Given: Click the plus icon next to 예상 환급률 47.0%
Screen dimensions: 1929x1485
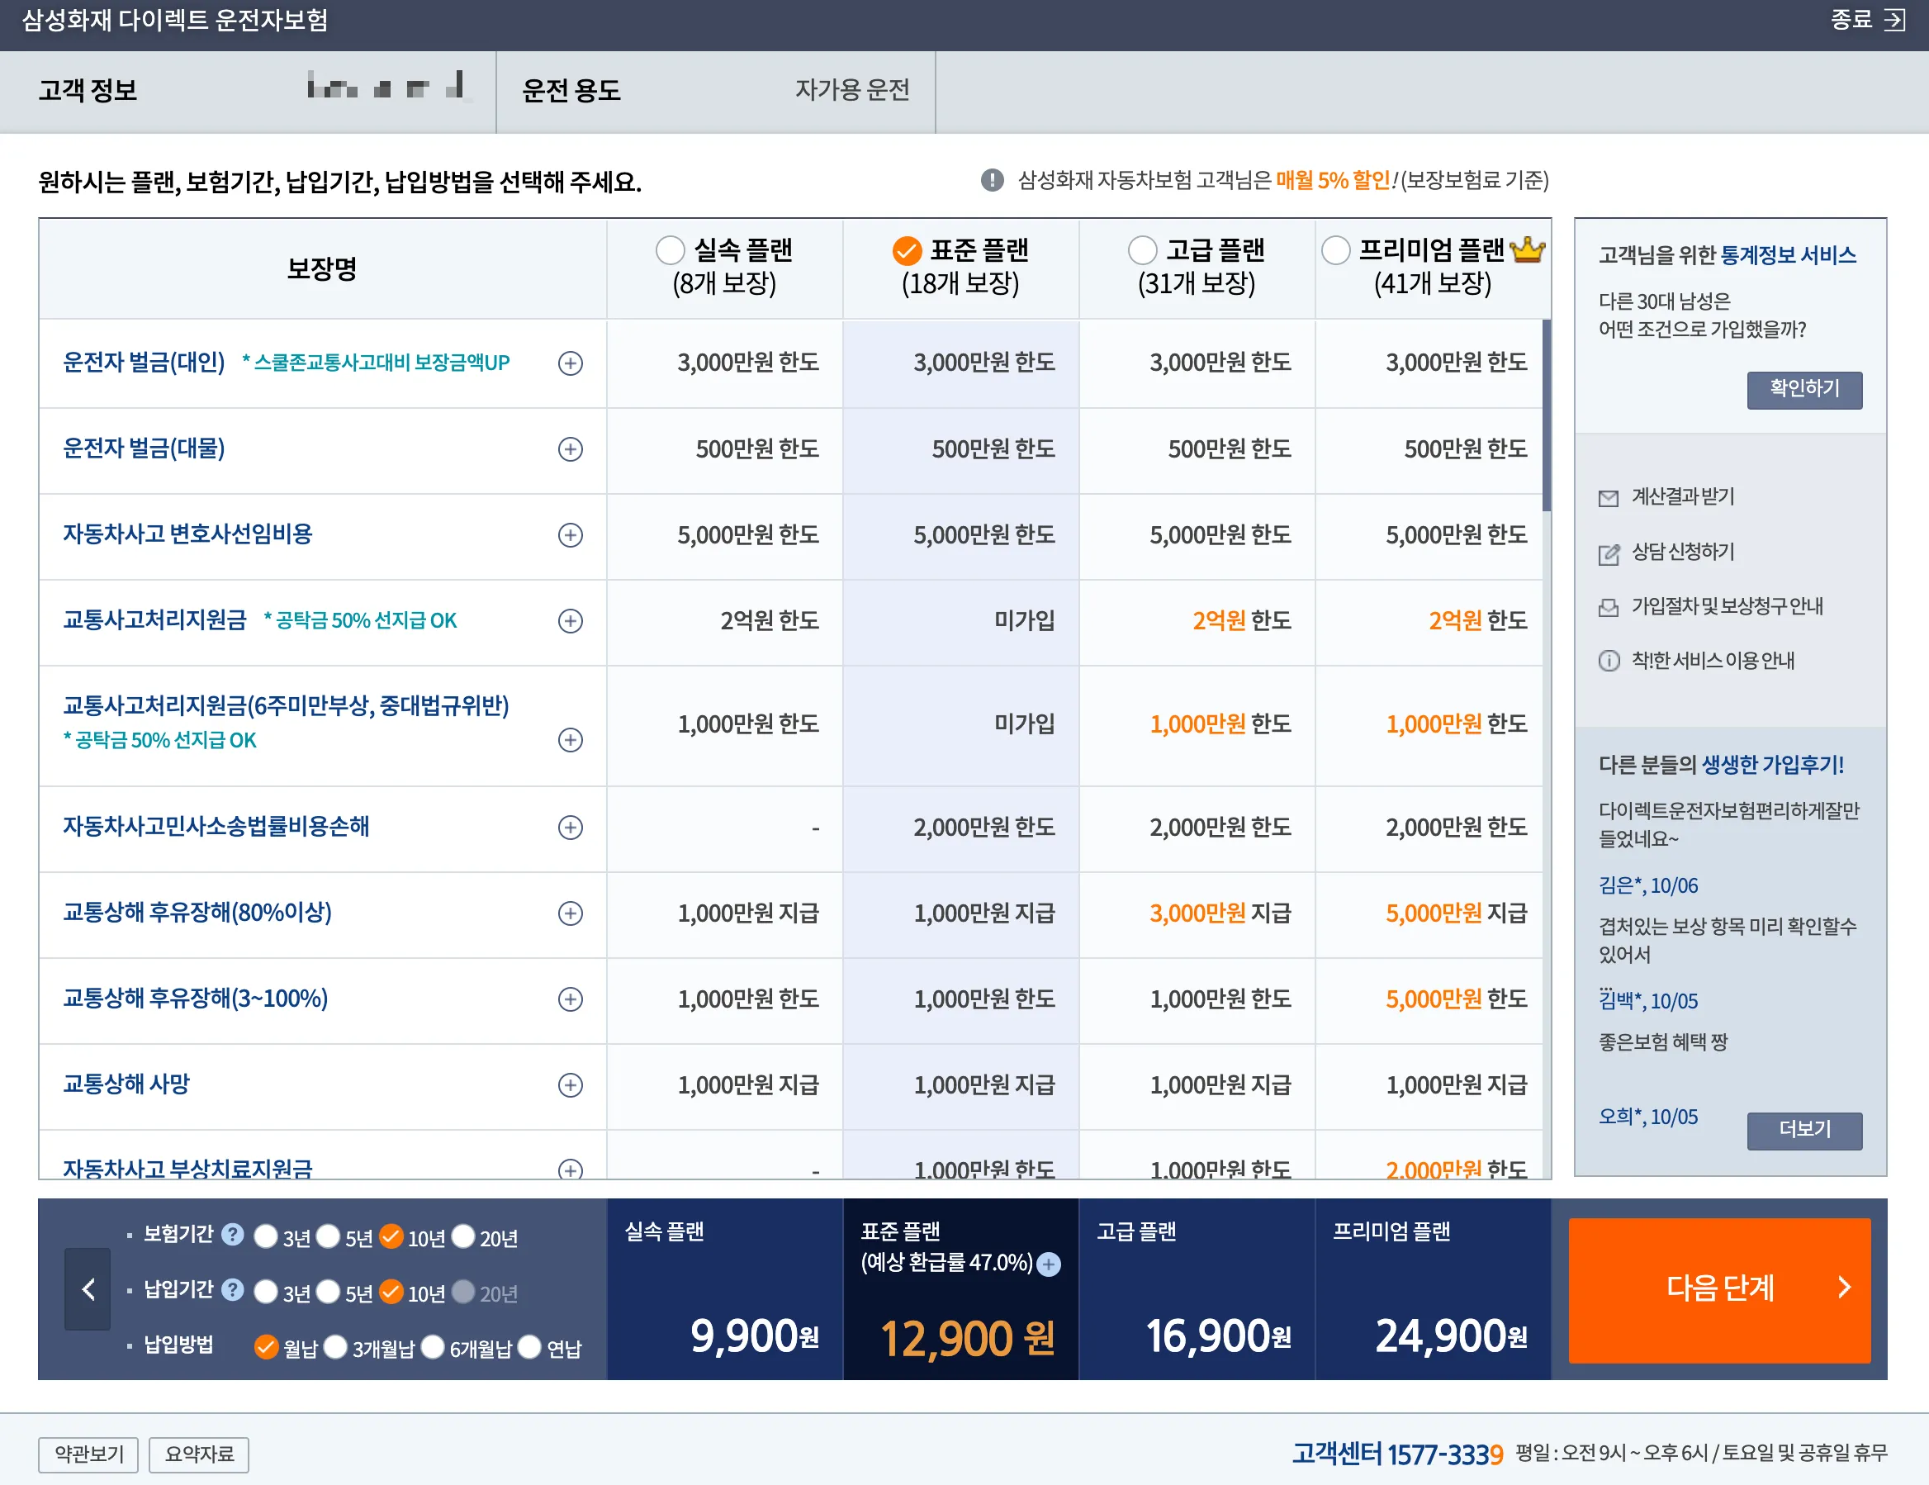Looking at the screenshot, I should point(1049,1264).
